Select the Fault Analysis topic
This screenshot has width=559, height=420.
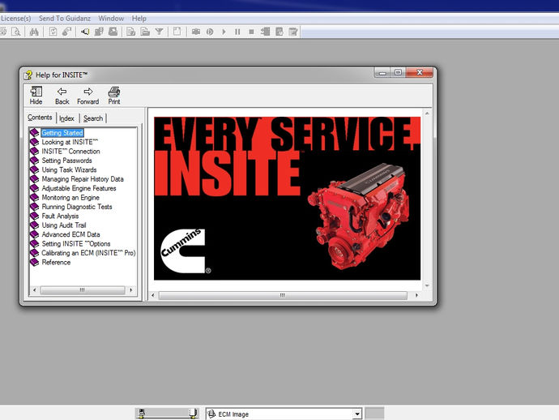[x=60, y=216]
